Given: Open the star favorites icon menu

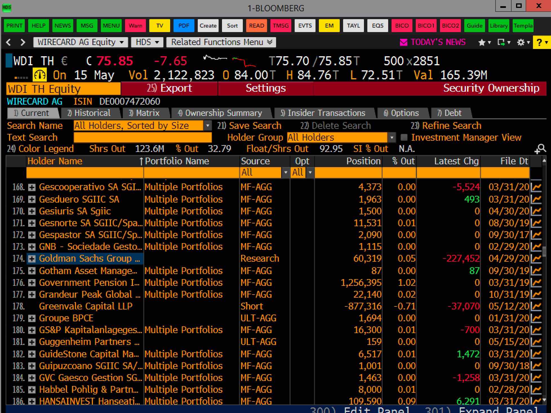Looking at the screenshot, I should coord(482,42).
